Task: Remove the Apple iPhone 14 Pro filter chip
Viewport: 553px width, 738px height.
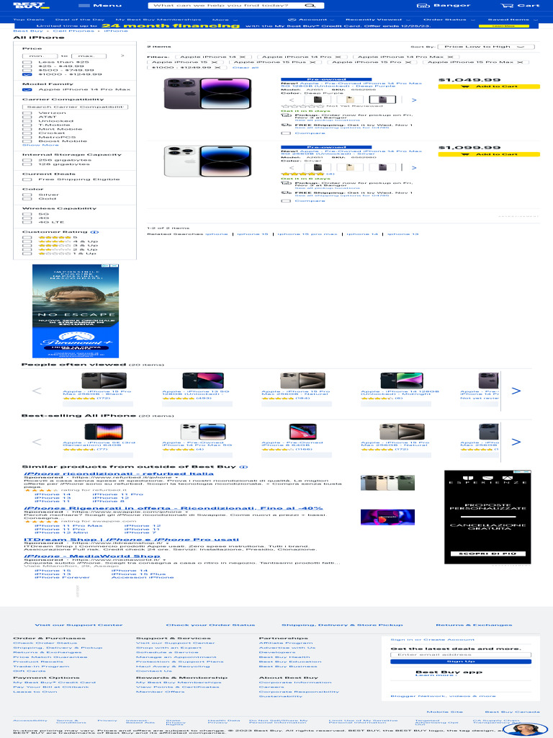Action: coord(338,56)
